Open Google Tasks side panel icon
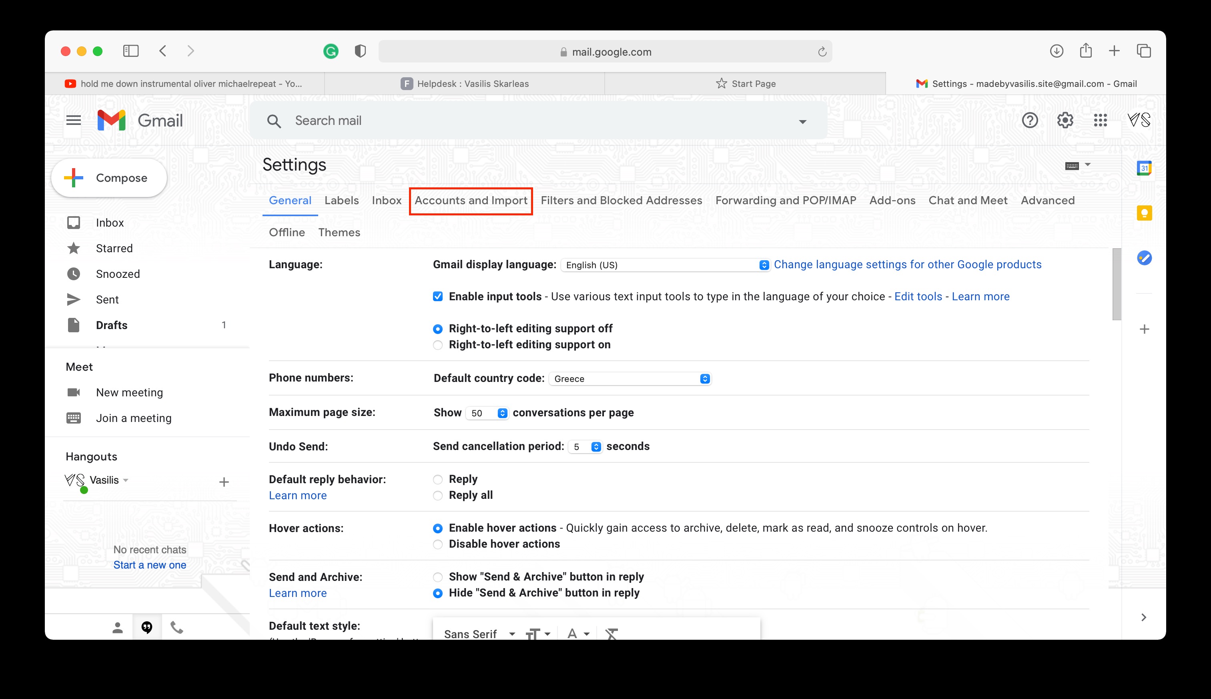The height and width of the screenshot is (699, 1211). coord(1144,258)
